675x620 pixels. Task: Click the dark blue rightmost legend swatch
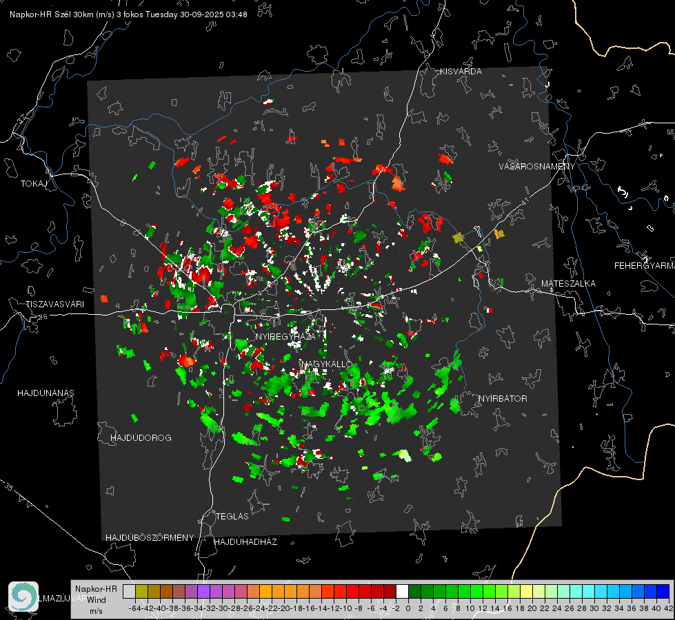coord(663,591)
